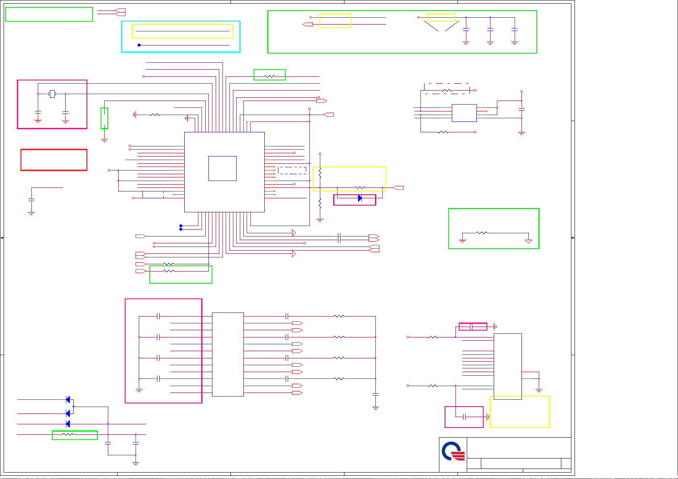Select the resistor joining the two ground symbols
The height and width of the screenshot is (479, 678).
[x=482, y=232]
